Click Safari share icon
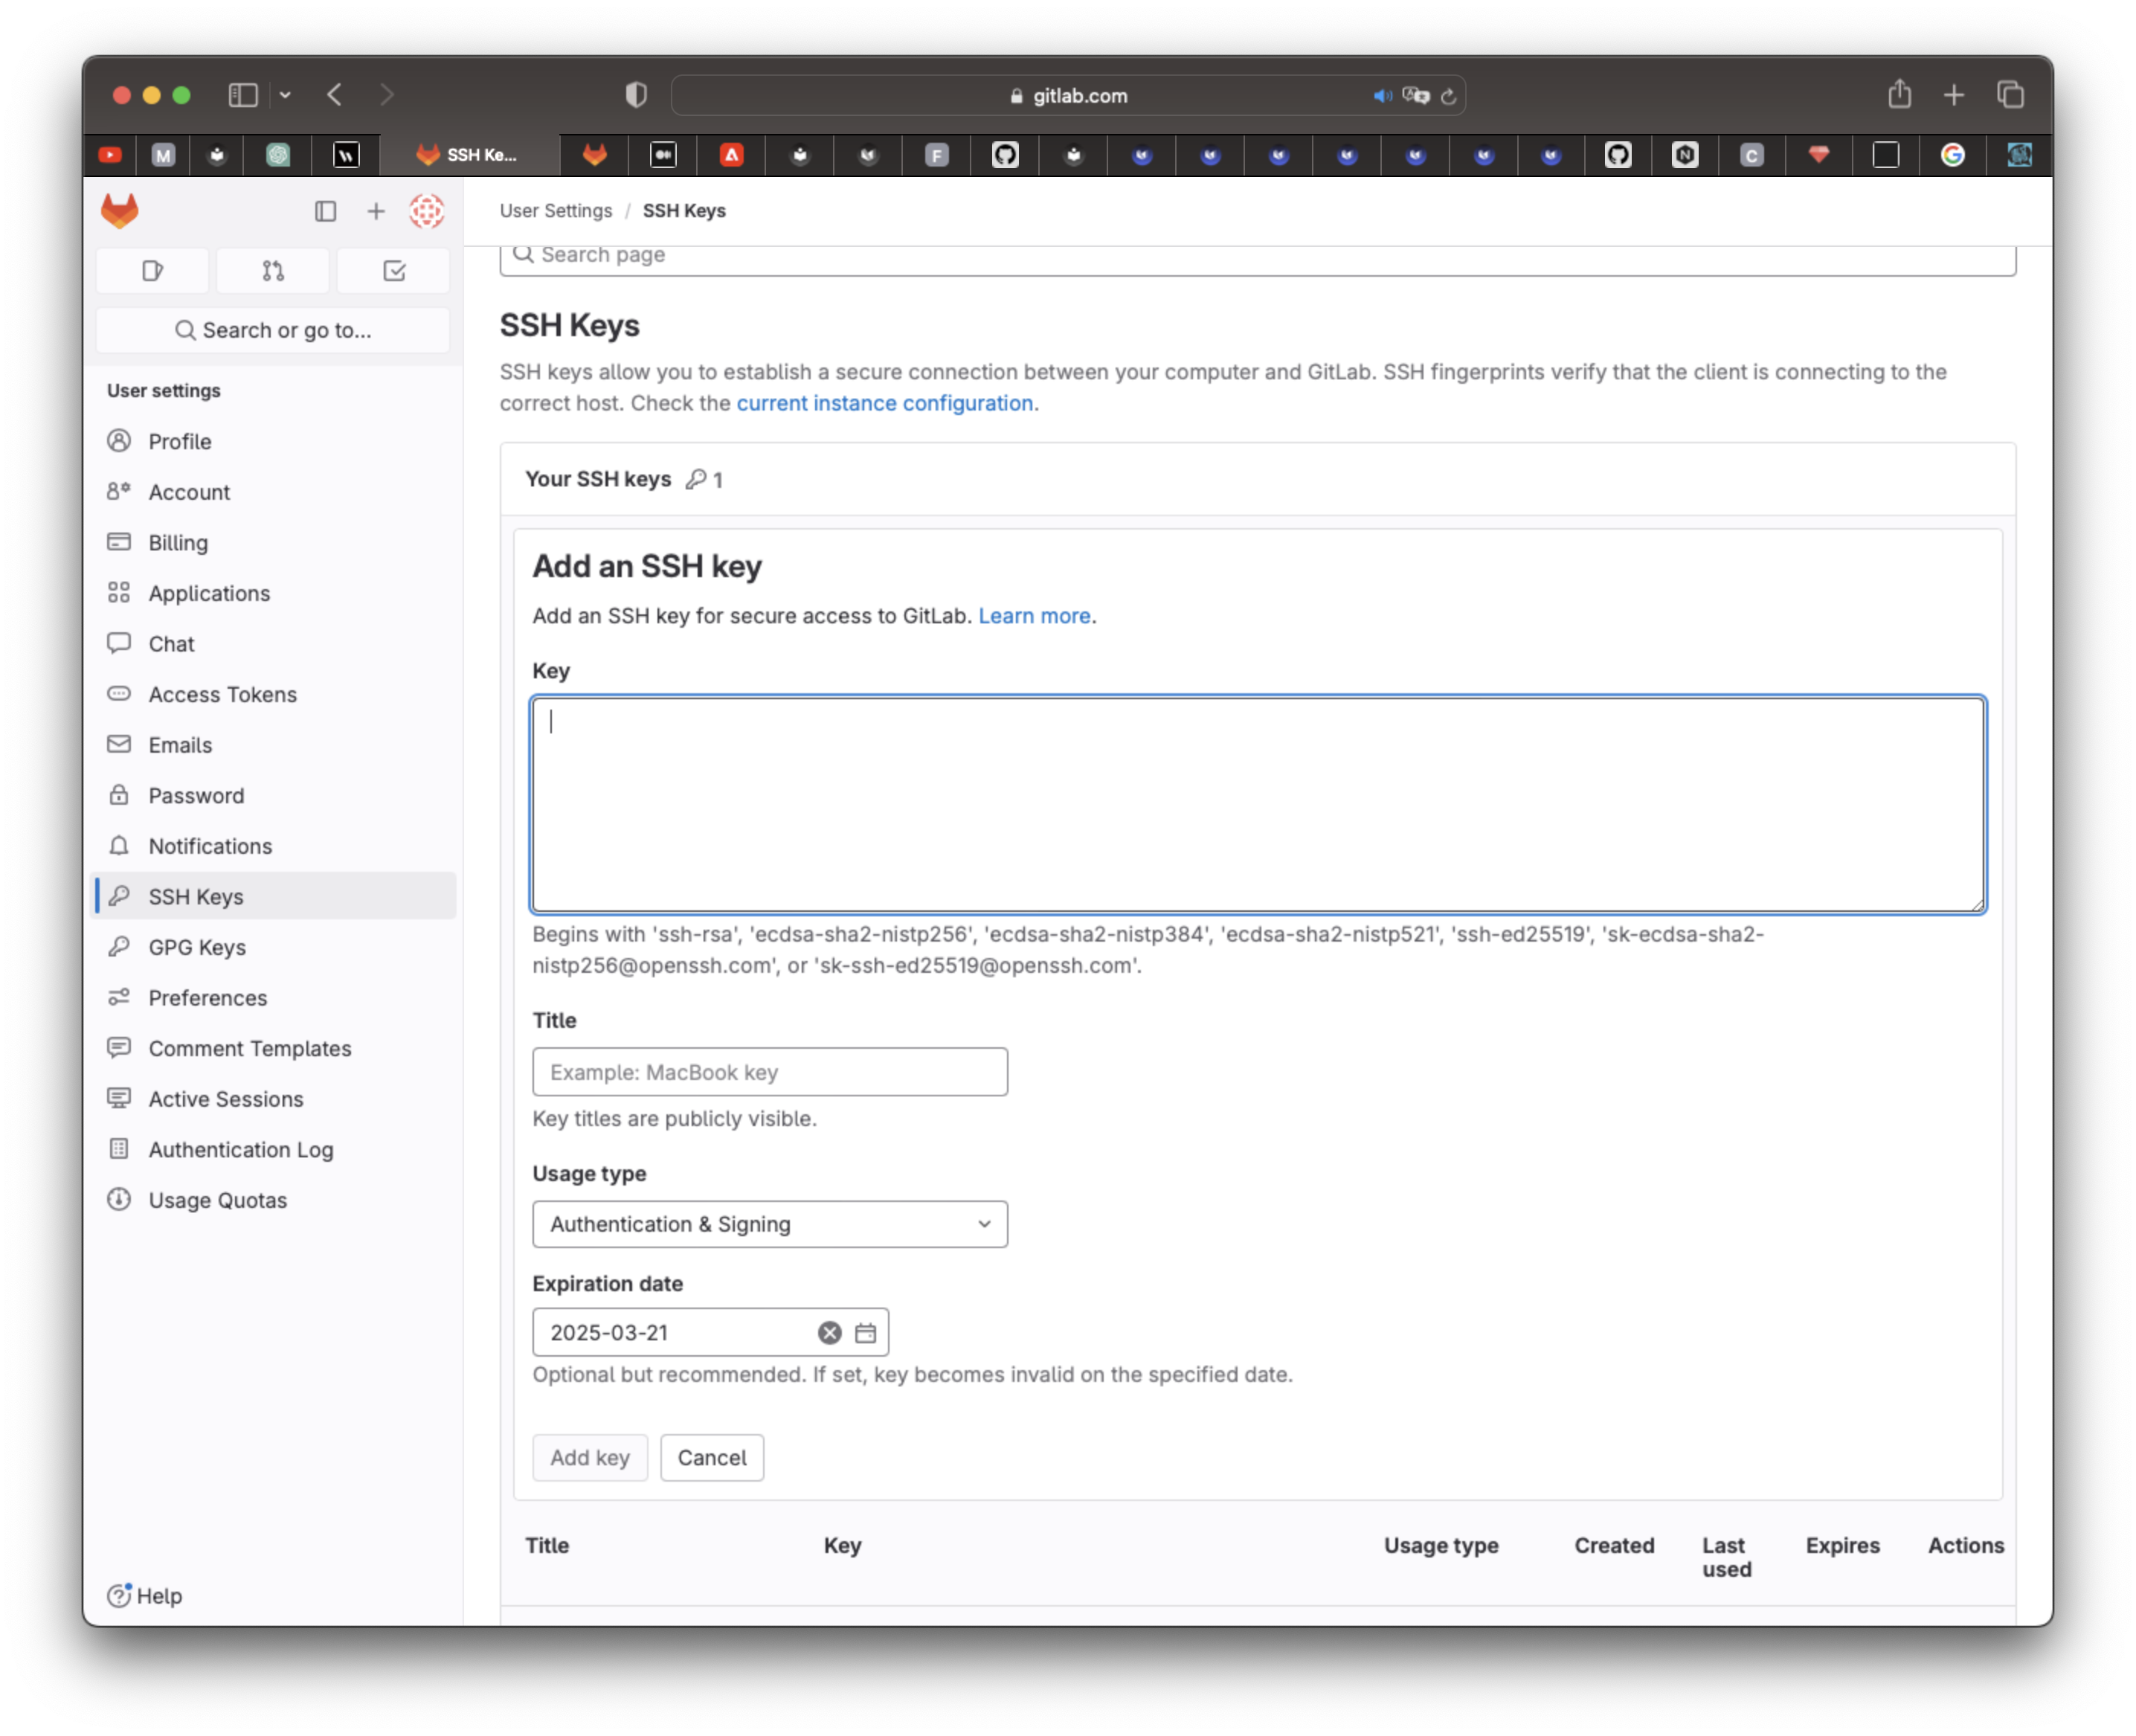 coord(1899,95)
